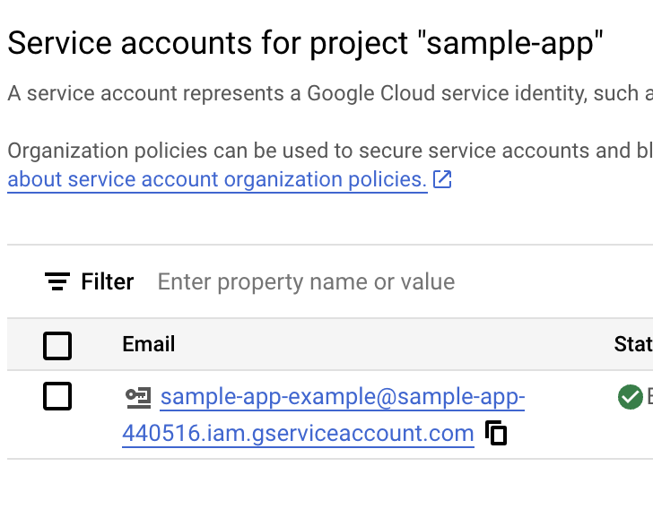Screen dimensions: 653x518
Task: Click the partially visible Status column header
Action: pyautogui.click(x=633, y=344)
